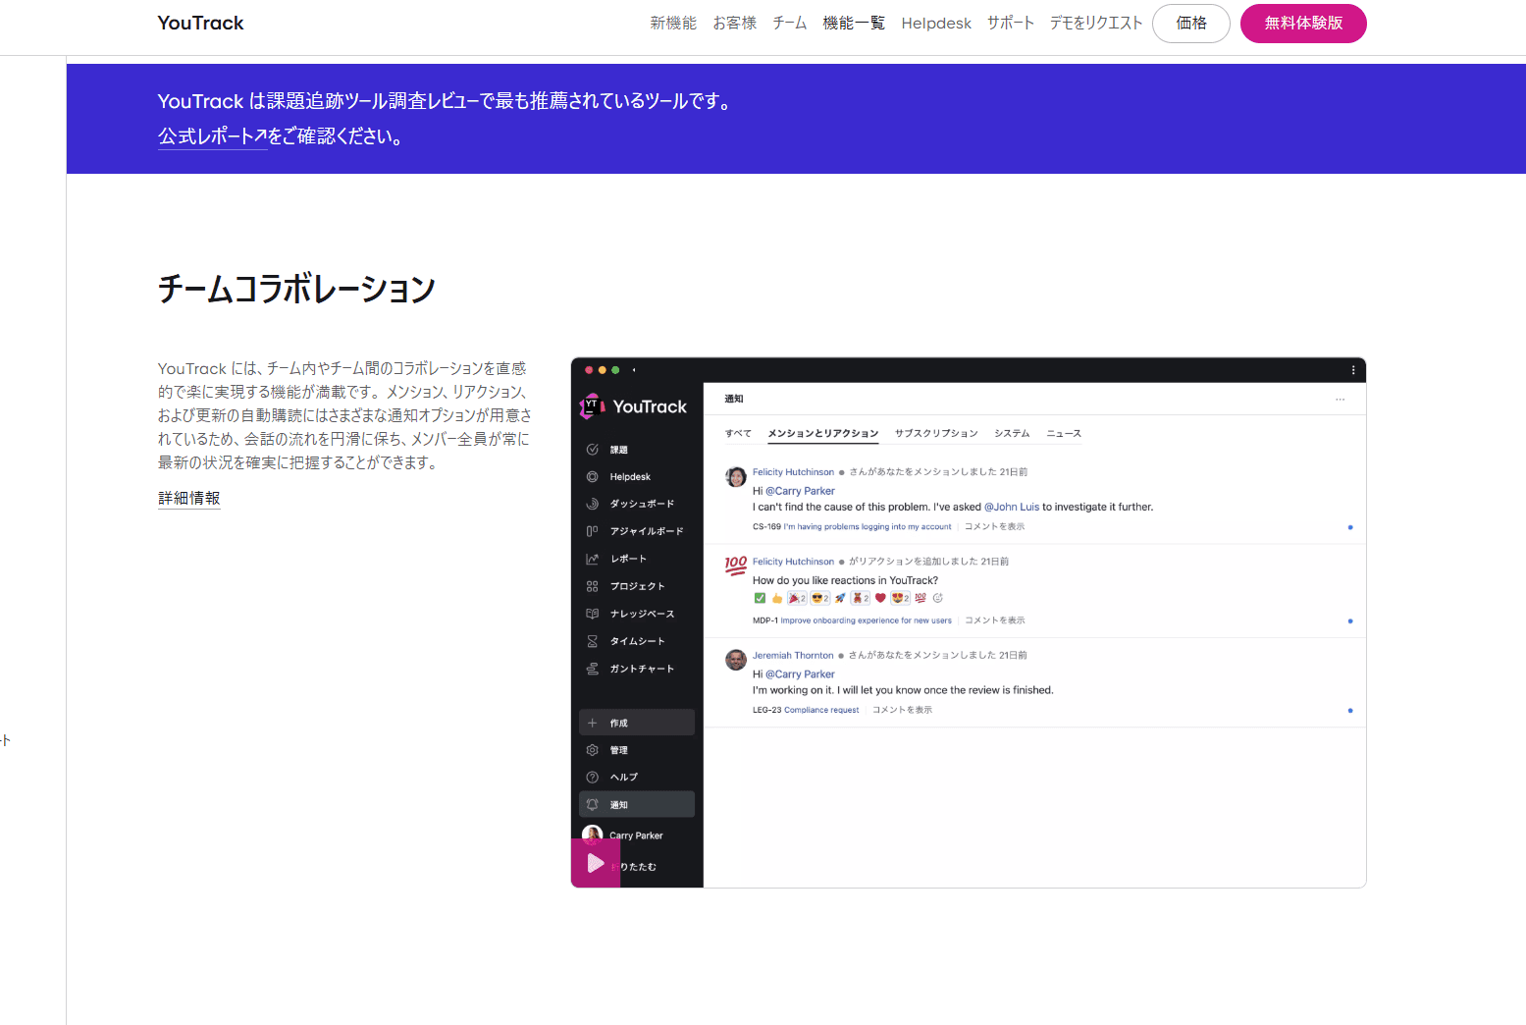
Task: Open the ダッシュボード dashboard icon
Action: click(x=592, y=504)
